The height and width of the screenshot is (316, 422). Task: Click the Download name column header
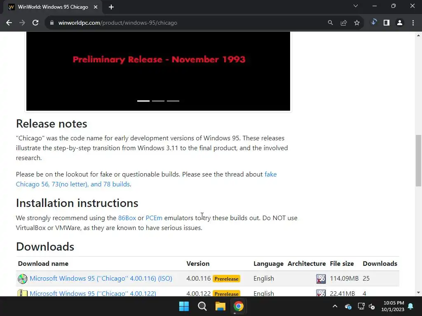coord(43,264)
